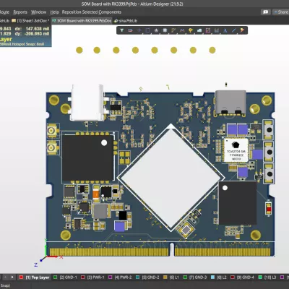Image resolution: width=289 pixels, height=289 pixels.
Task: Choose the Move Objects cross icon
Action: click(139, 30)
